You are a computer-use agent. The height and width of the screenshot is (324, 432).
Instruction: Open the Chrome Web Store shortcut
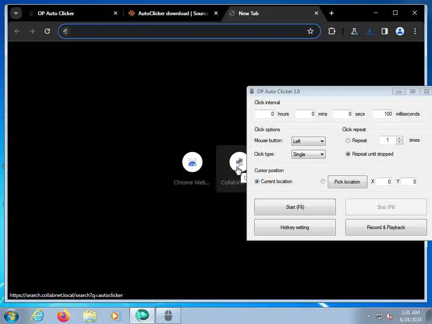(192, 168)
